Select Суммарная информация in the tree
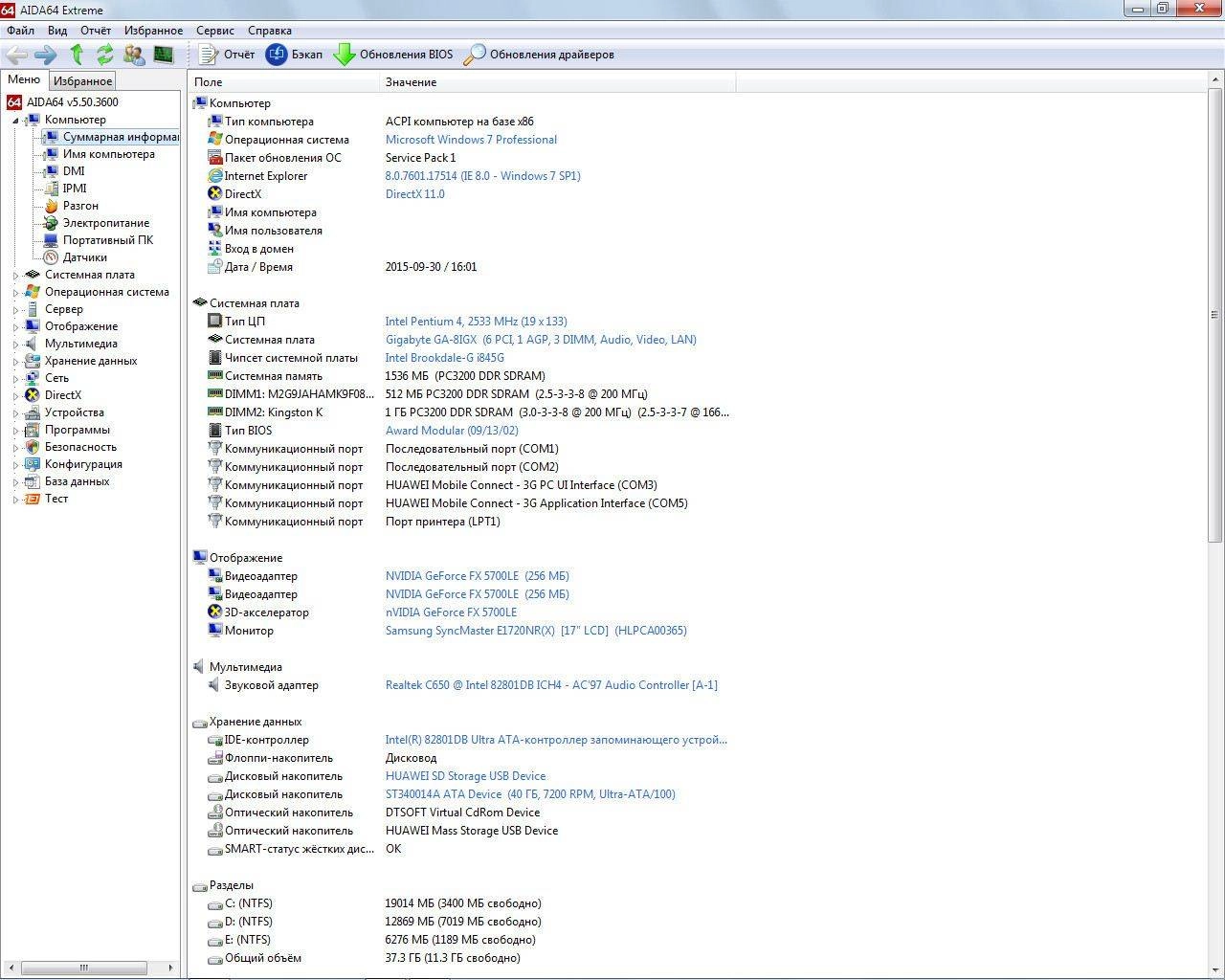1225x980 pixels. coord(111,137)
